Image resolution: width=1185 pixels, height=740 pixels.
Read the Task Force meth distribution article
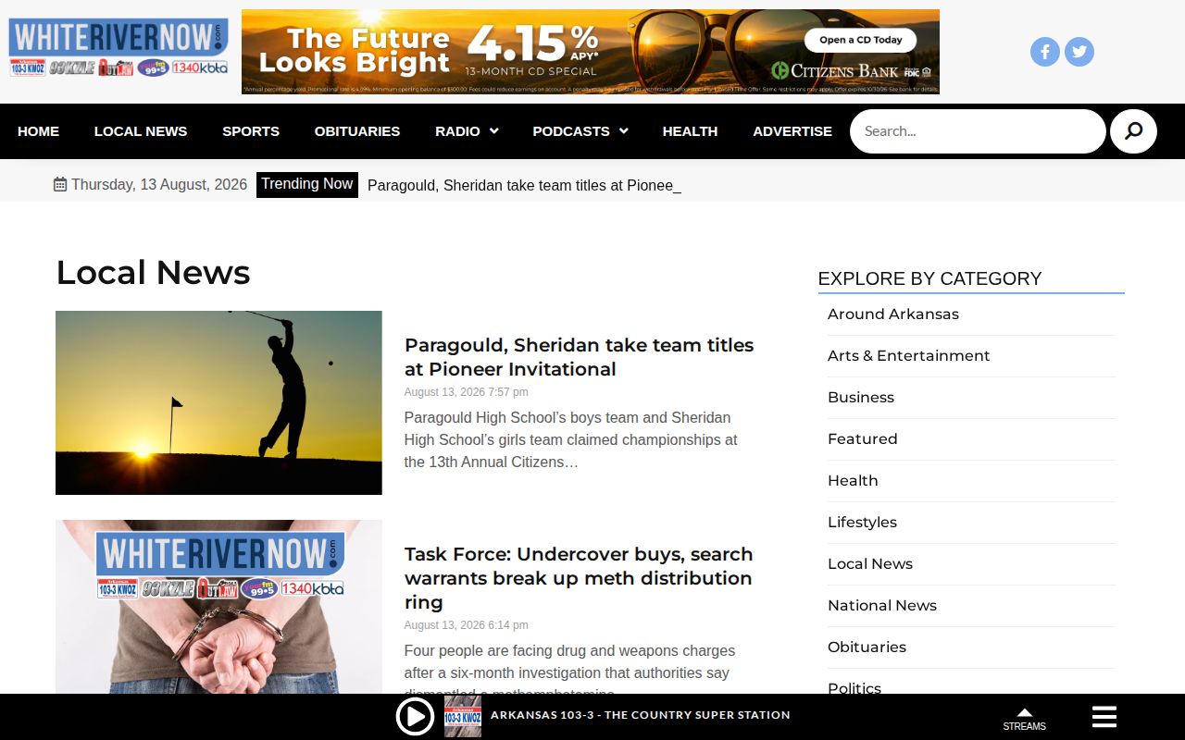point(579,578)
